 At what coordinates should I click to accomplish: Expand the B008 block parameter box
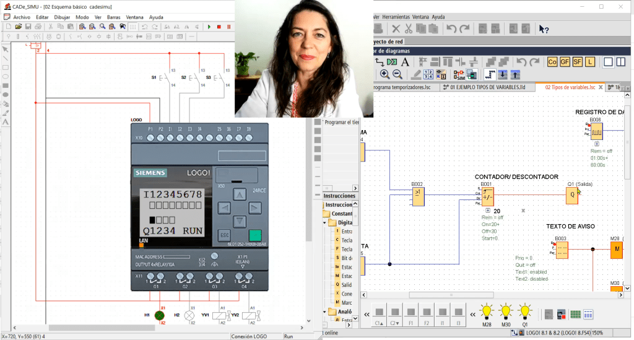tap(596, 144)
